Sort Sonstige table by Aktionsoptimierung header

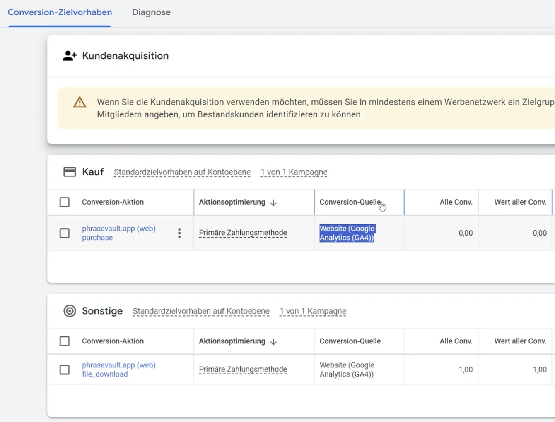232,341
